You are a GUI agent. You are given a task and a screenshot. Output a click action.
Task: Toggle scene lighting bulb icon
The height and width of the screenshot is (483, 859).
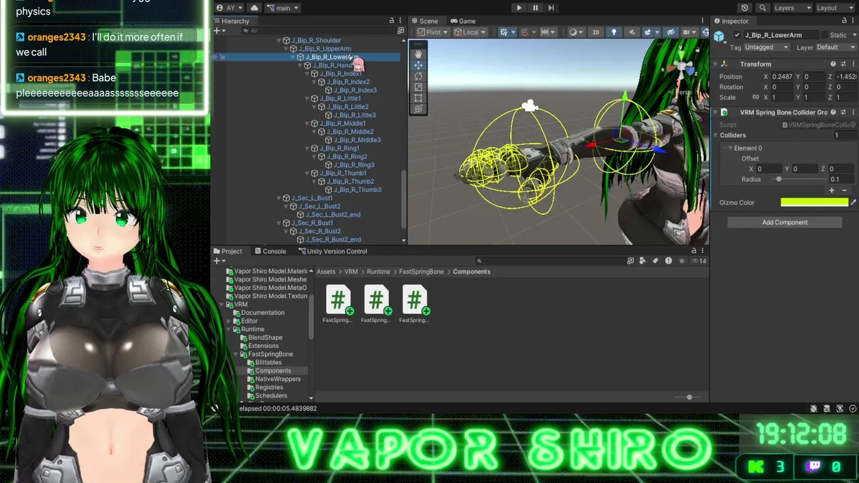pyautogui.click(x=613, y=32)
